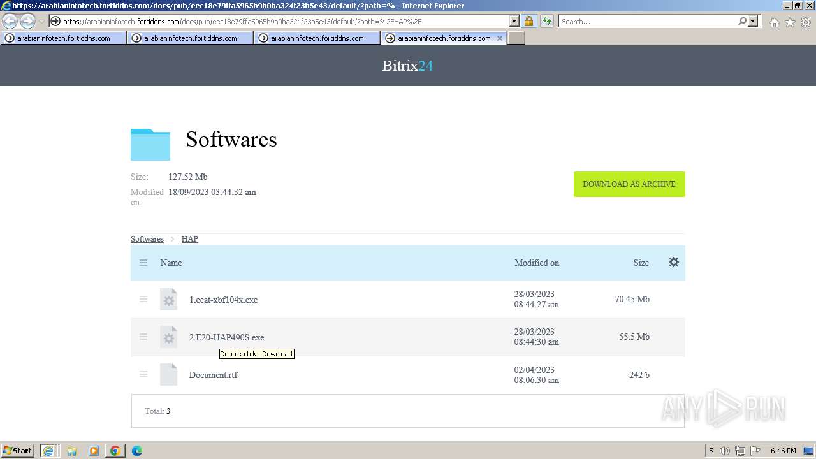The width and height of the screenshot is (816, 459).
Task: Select the folder size 127.52 Mb text
Action: [x=188, y=177]
